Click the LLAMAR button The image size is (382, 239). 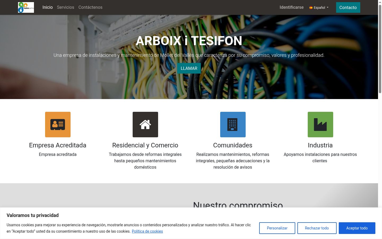189,68
